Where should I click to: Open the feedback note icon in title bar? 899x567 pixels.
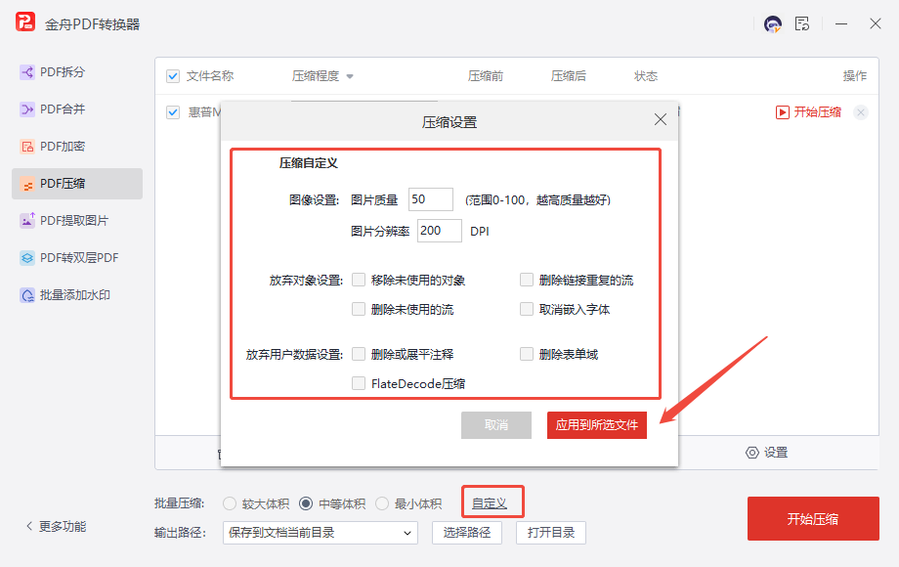[x=802, y=23]
